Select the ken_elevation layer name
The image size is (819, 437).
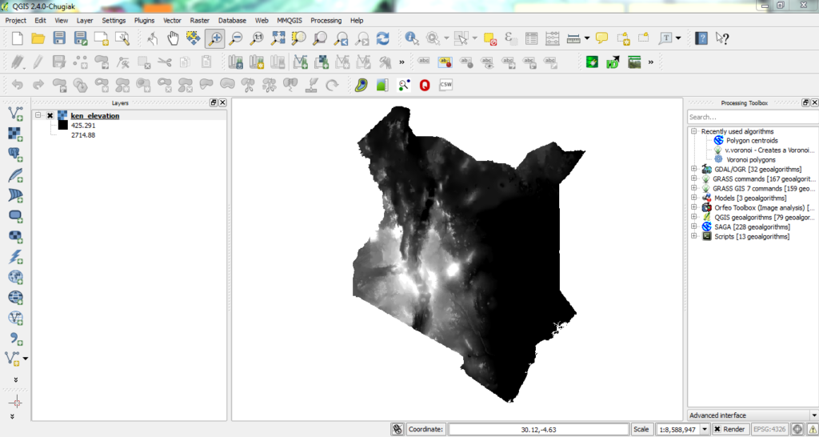pyautogui.click(x=95, y=116)
